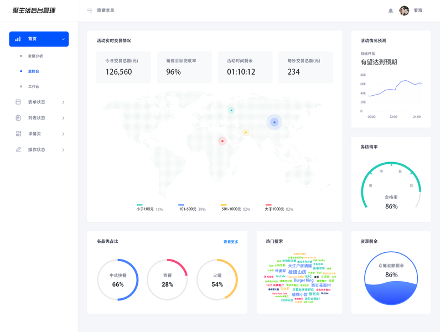Click the 资源剩余 heading
Screen dimensions: 440x332
[369, 241]
